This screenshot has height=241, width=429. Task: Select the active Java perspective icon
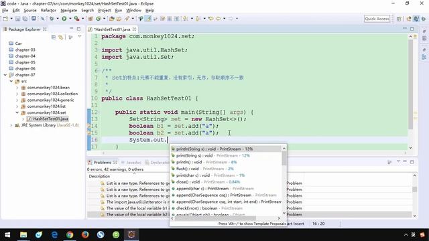pos(416,19)
